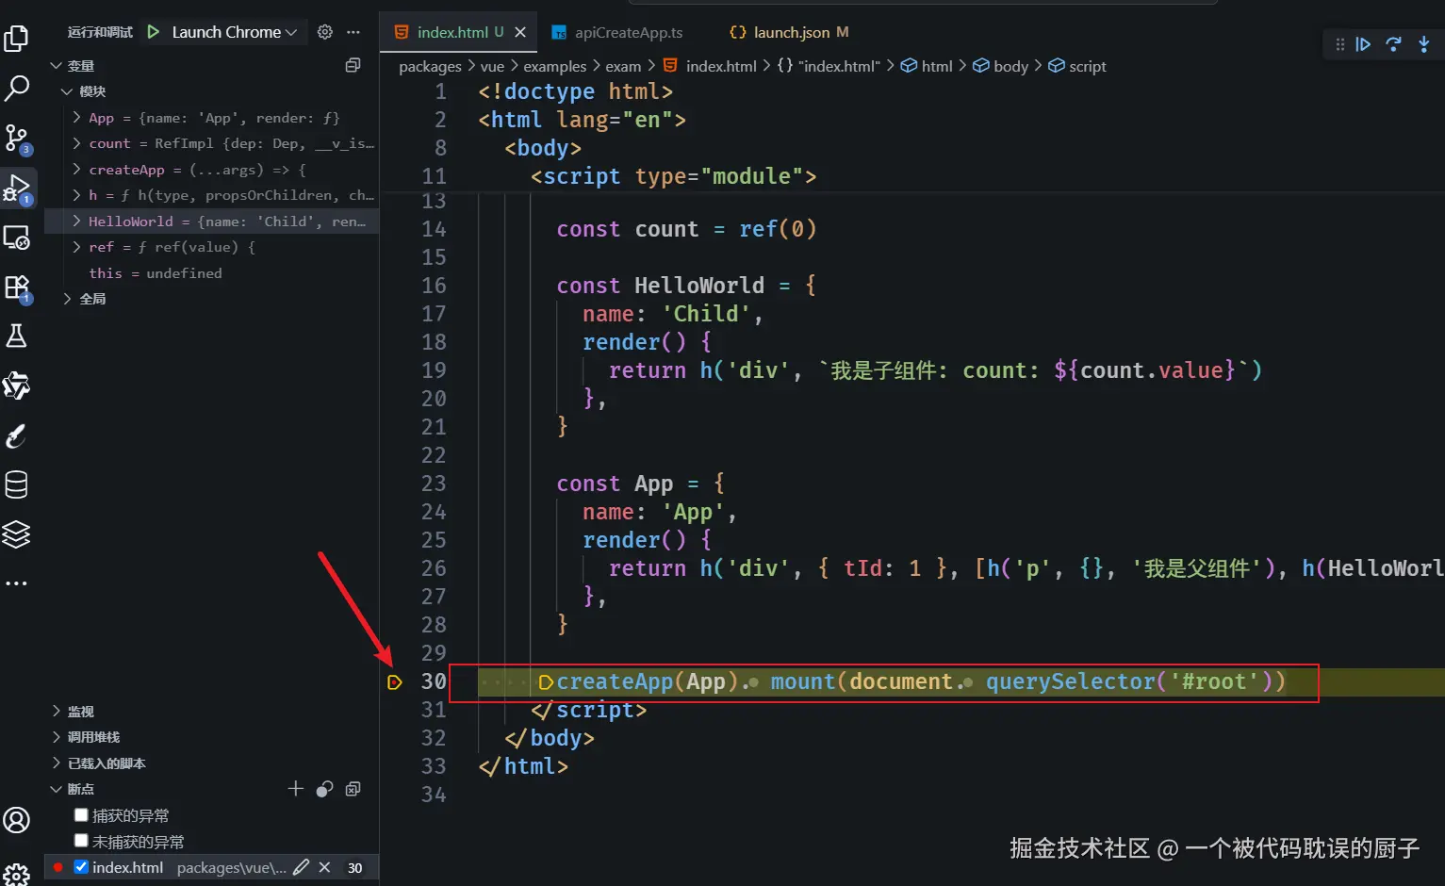Collapse the variables section
Image resolution: width=1445 pixels, height=886 pixels.
(x=56, y=66)
